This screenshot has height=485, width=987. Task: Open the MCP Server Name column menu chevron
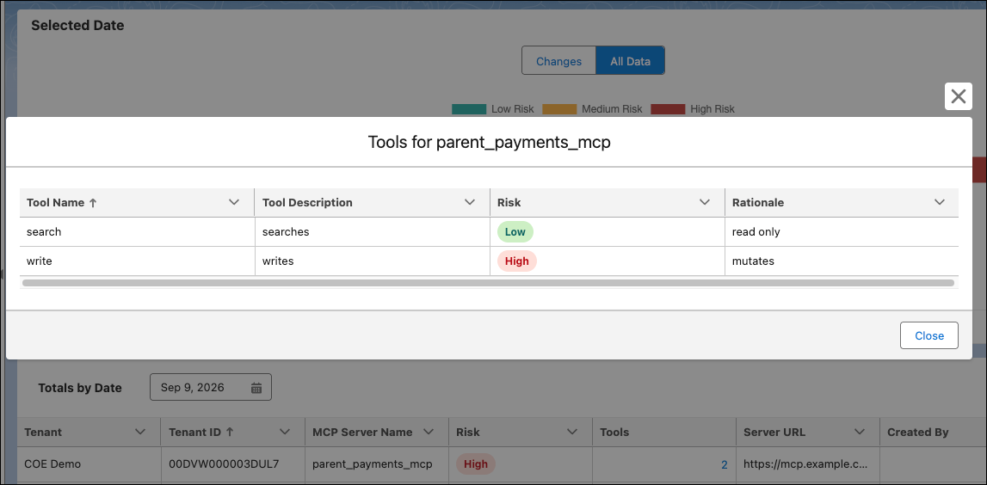point(428,432)
